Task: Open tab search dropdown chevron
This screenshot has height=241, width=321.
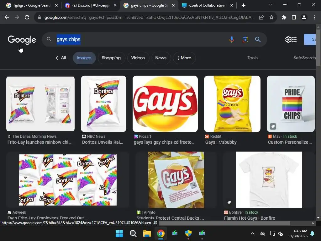Action: [x=271, y=4]
